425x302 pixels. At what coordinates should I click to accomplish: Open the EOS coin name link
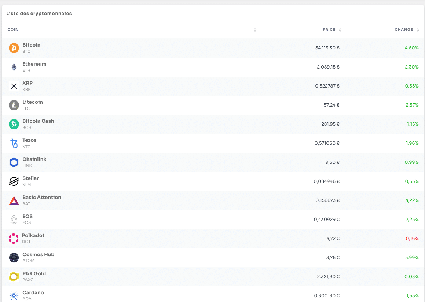click(x=28, y=216)
